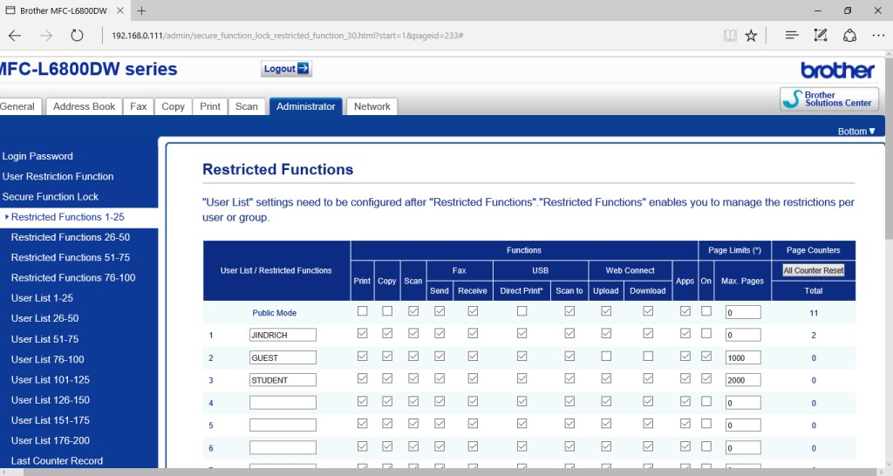The height and width of the screenshot is (476, 893).
Task: Open Login Password settings
Action: coord(37,156)
